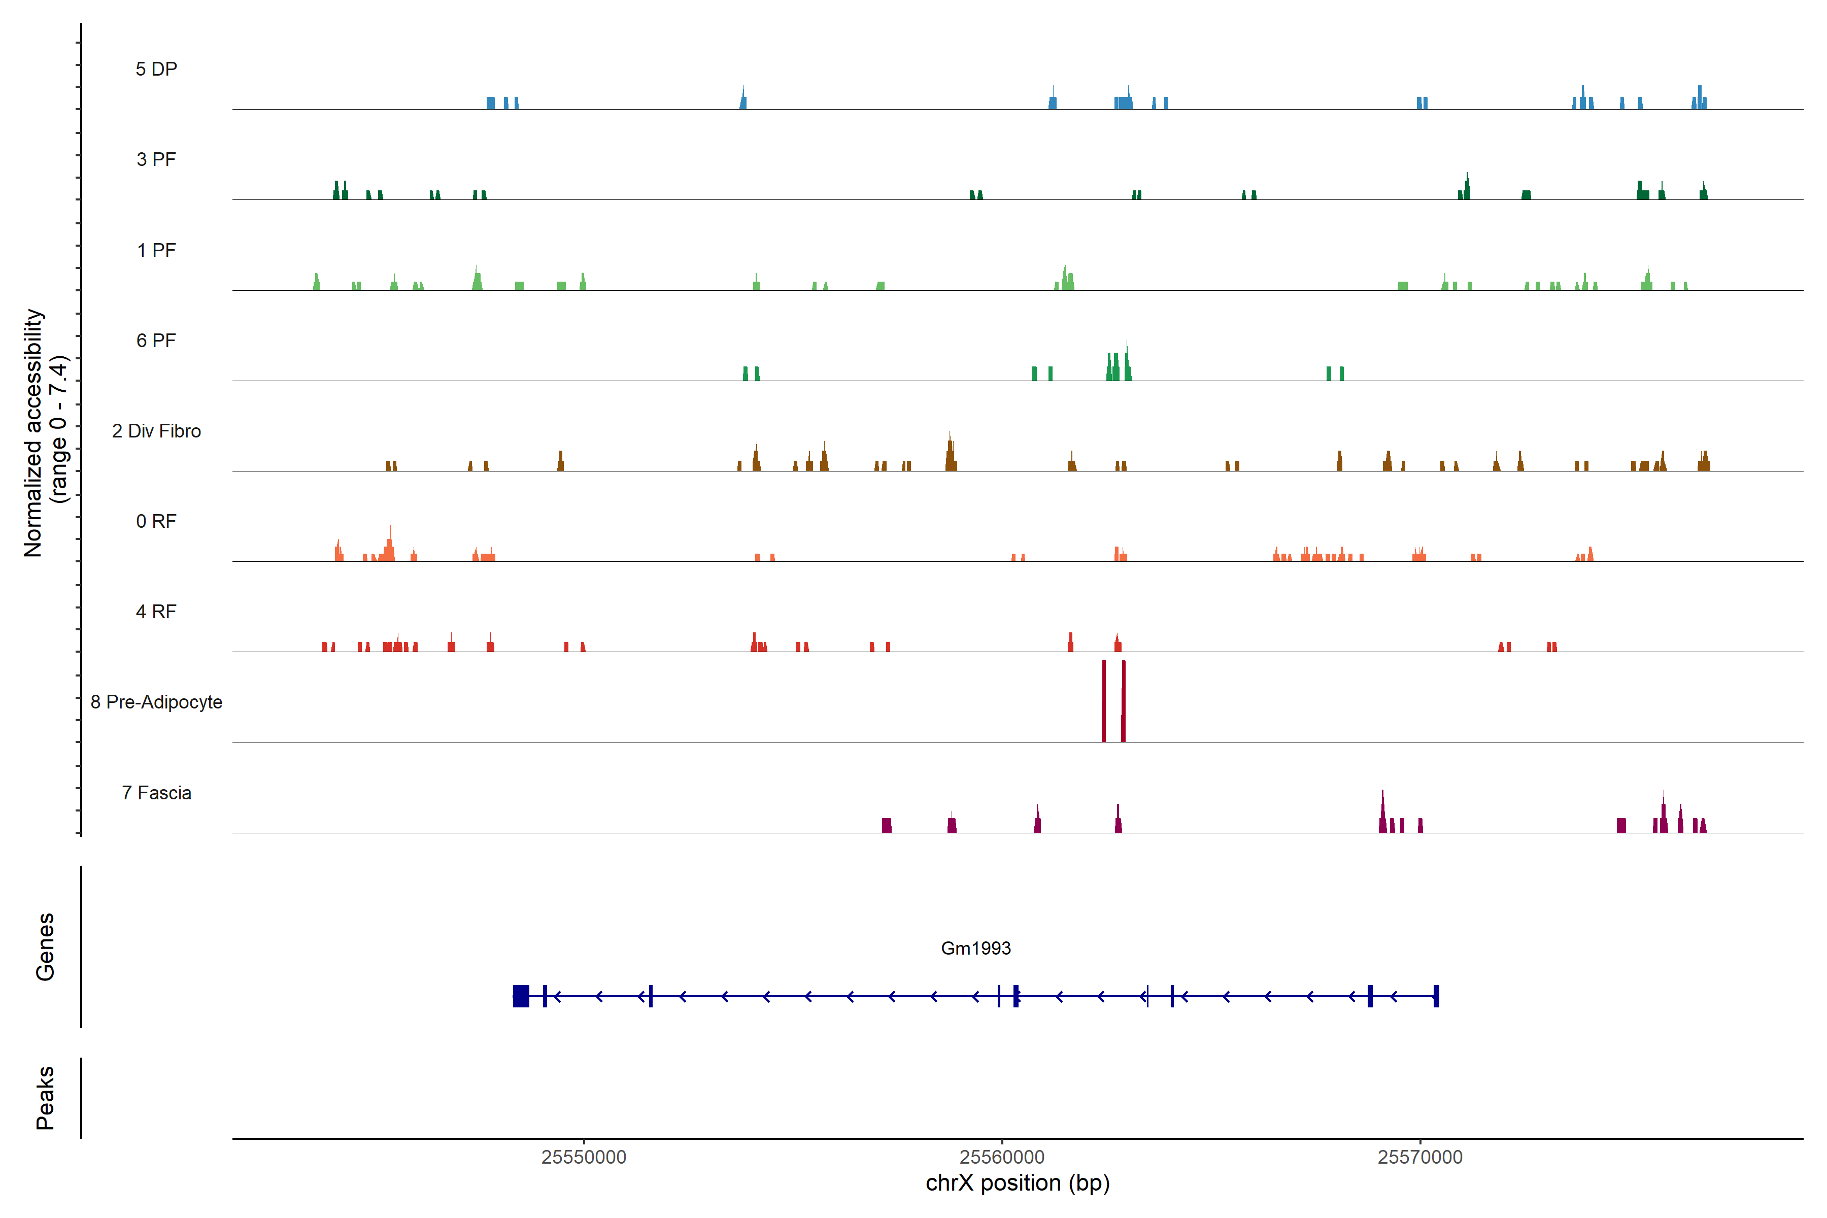Click the 0 RF track label
Image resolution: width=1827 pixels, height=1218 pixels.
156,521
